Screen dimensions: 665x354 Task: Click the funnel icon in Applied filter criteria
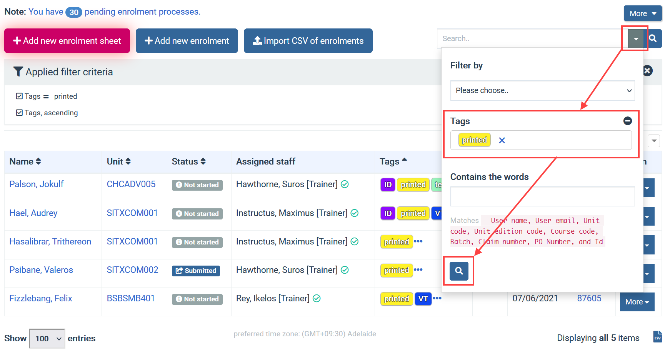[x=18, y=71]
